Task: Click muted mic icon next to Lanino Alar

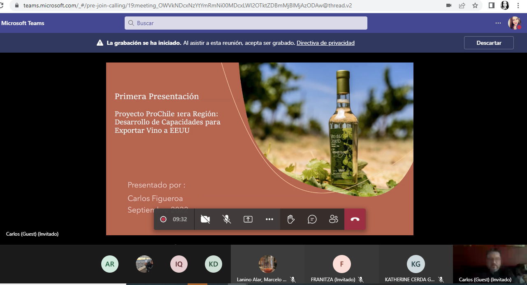Action: coord(293,280)
